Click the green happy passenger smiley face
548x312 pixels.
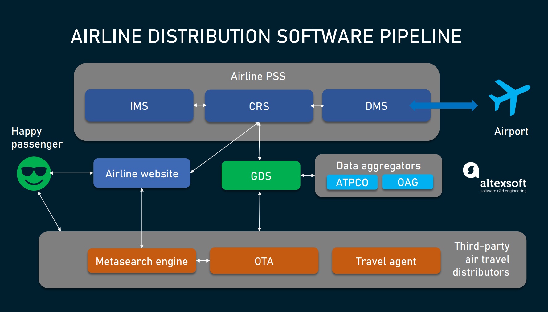[34, 174]
